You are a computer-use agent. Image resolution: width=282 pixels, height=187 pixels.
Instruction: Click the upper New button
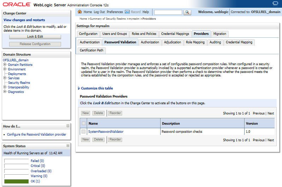86,113
